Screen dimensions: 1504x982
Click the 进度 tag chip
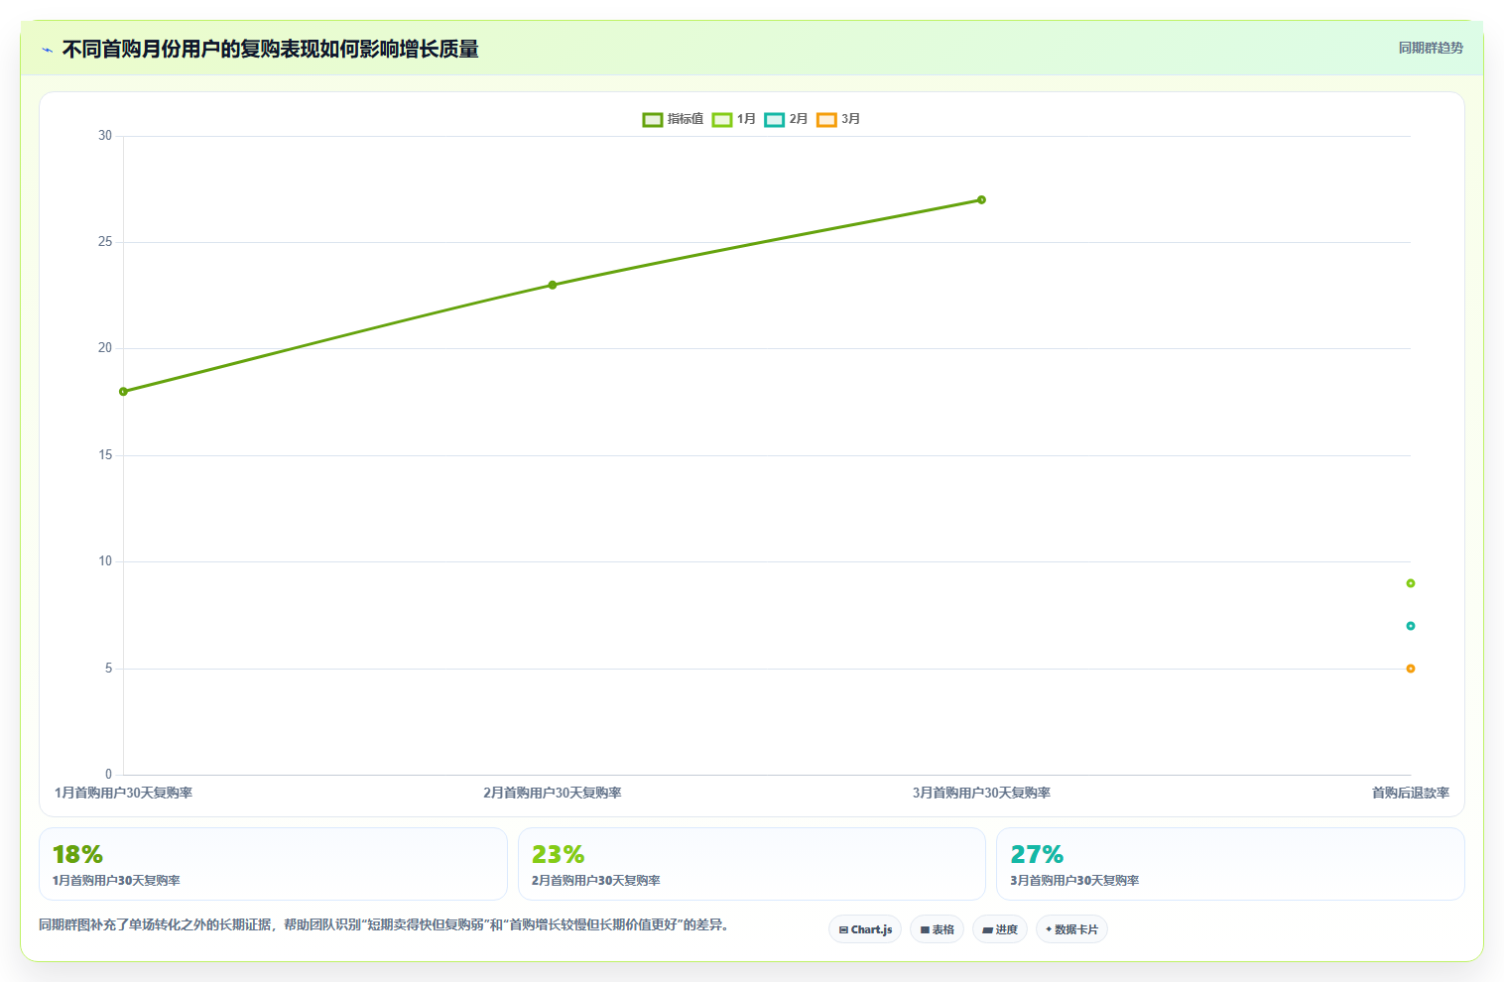pyautogui.click(x=1000, y=929)
